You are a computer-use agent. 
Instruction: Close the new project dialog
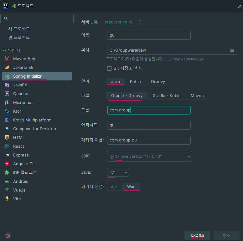pos(240,6)
